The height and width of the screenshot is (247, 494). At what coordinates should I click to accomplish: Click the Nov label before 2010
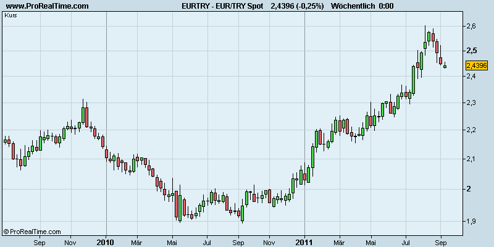pos(70,242)
